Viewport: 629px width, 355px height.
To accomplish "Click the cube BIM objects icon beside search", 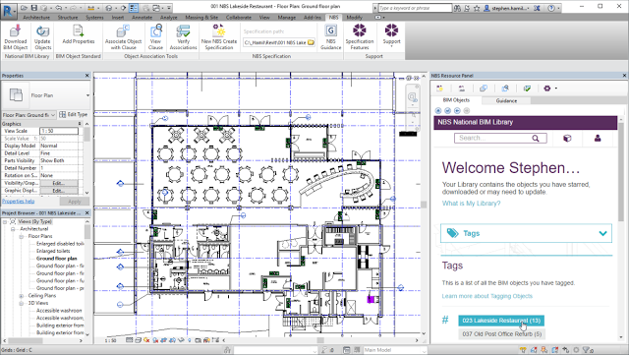I will pos(567,138).
